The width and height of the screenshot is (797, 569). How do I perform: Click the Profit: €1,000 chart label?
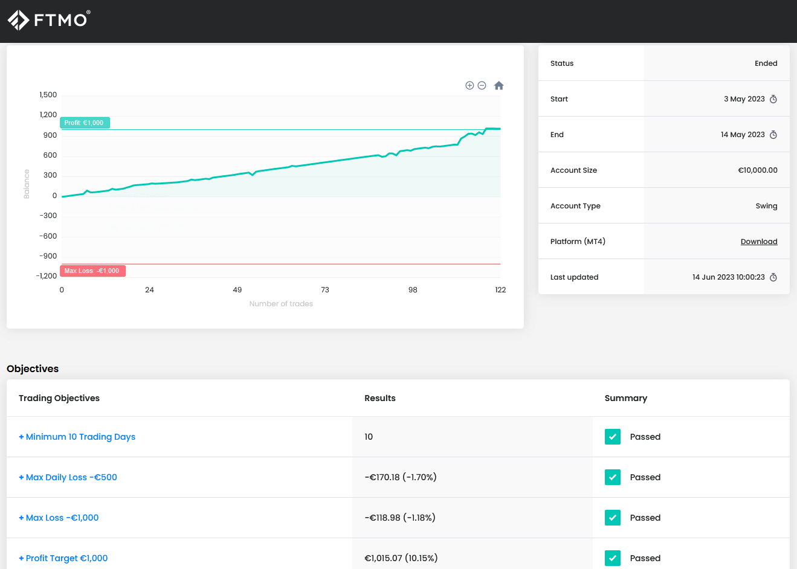85,123
